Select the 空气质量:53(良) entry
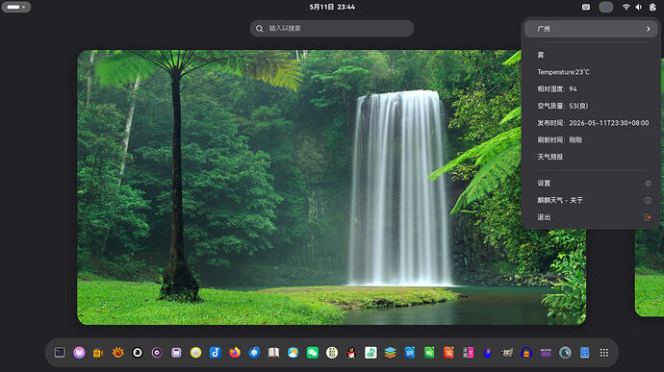 click(x=591, y=106)
